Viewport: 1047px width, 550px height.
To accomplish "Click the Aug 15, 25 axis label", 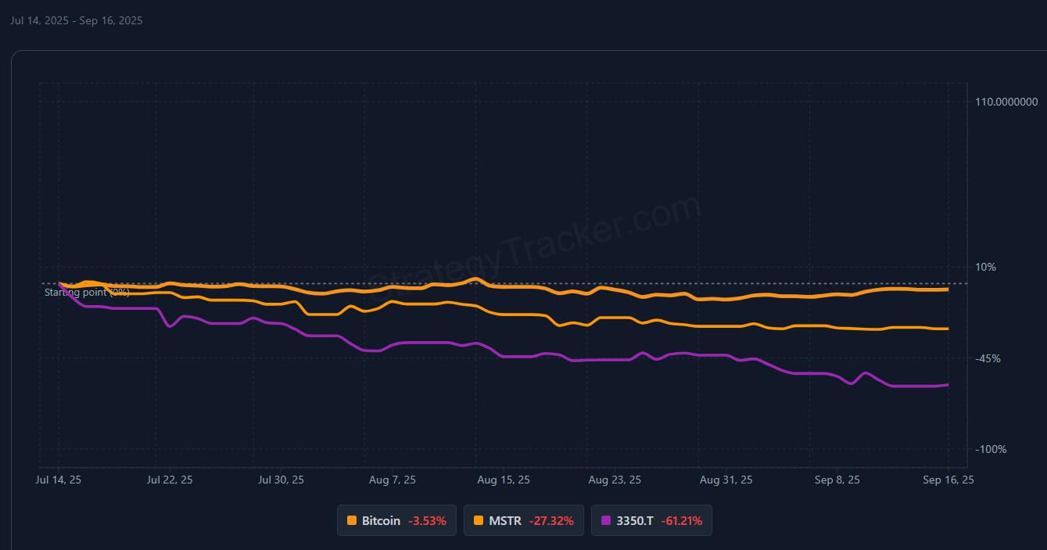I will (504, 480).
